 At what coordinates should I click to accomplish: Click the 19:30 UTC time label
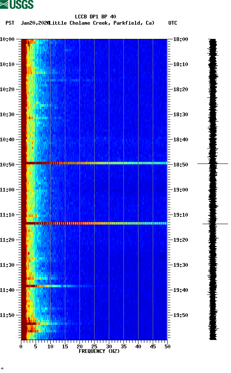point(180,265)
